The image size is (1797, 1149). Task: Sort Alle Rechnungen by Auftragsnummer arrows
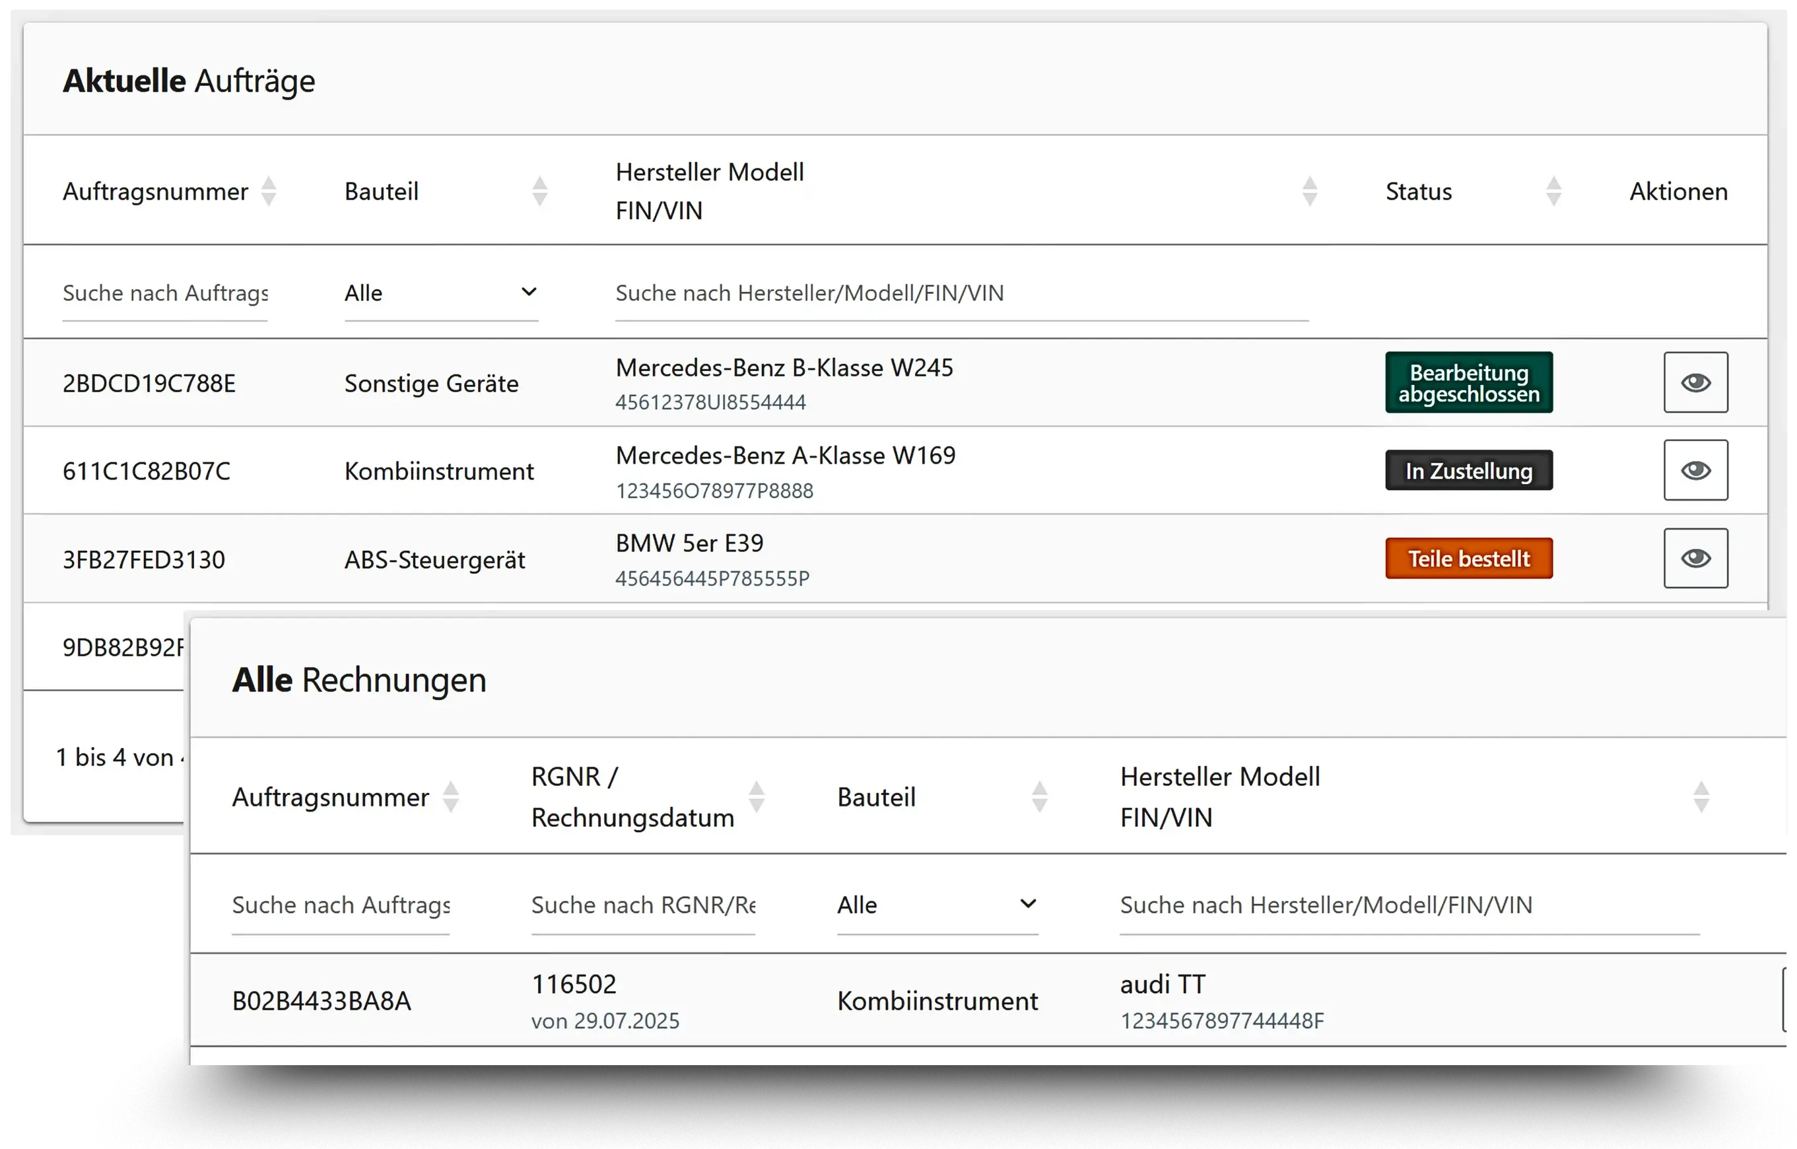[x=451, y=796]
